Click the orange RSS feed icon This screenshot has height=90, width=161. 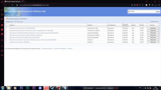tap(7, 19)
